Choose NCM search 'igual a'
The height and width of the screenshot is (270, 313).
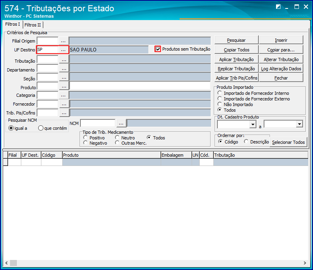11,128
